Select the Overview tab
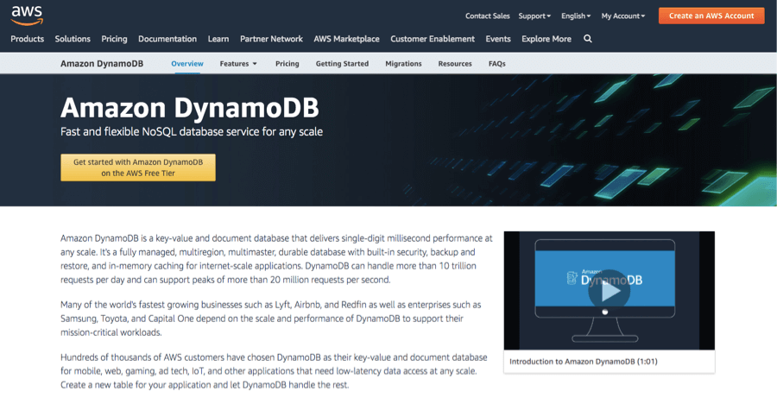 click(x=186, y=63)
